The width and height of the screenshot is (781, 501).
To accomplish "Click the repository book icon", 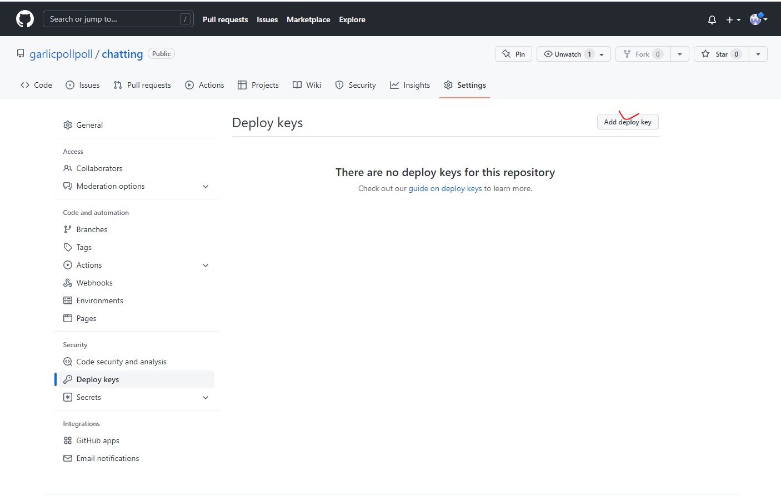I will (21, 54).
